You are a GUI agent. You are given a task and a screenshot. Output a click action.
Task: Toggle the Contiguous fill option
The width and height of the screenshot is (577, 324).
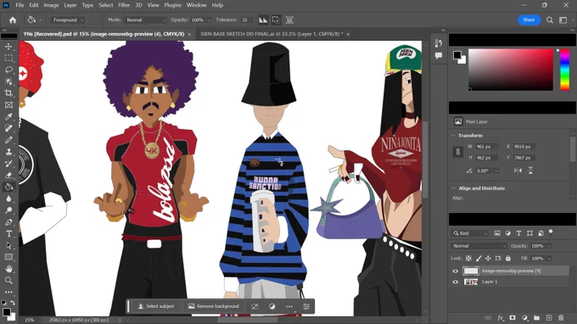pos(276,20)
